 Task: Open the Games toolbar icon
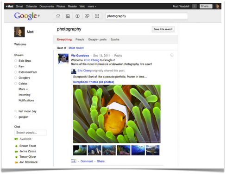97,16
